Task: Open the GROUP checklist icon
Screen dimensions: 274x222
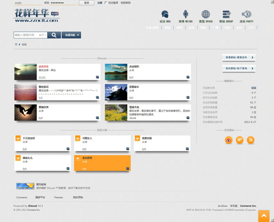Action: pos(227,14)
